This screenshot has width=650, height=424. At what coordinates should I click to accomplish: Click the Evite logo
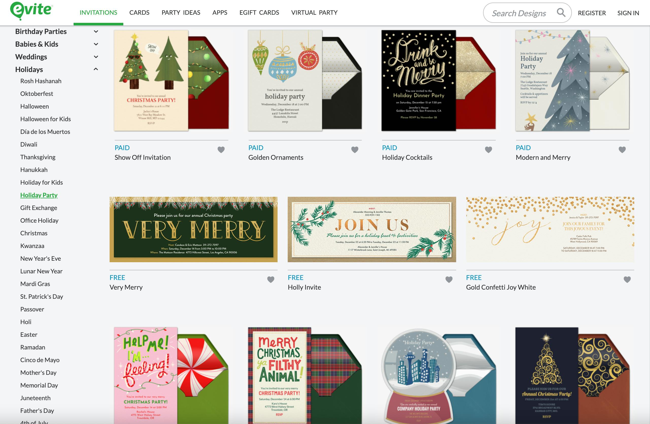pos(31,10)
